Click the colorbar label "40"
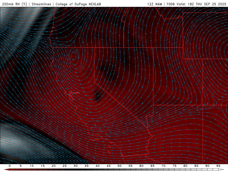 (x=97, y=166)
